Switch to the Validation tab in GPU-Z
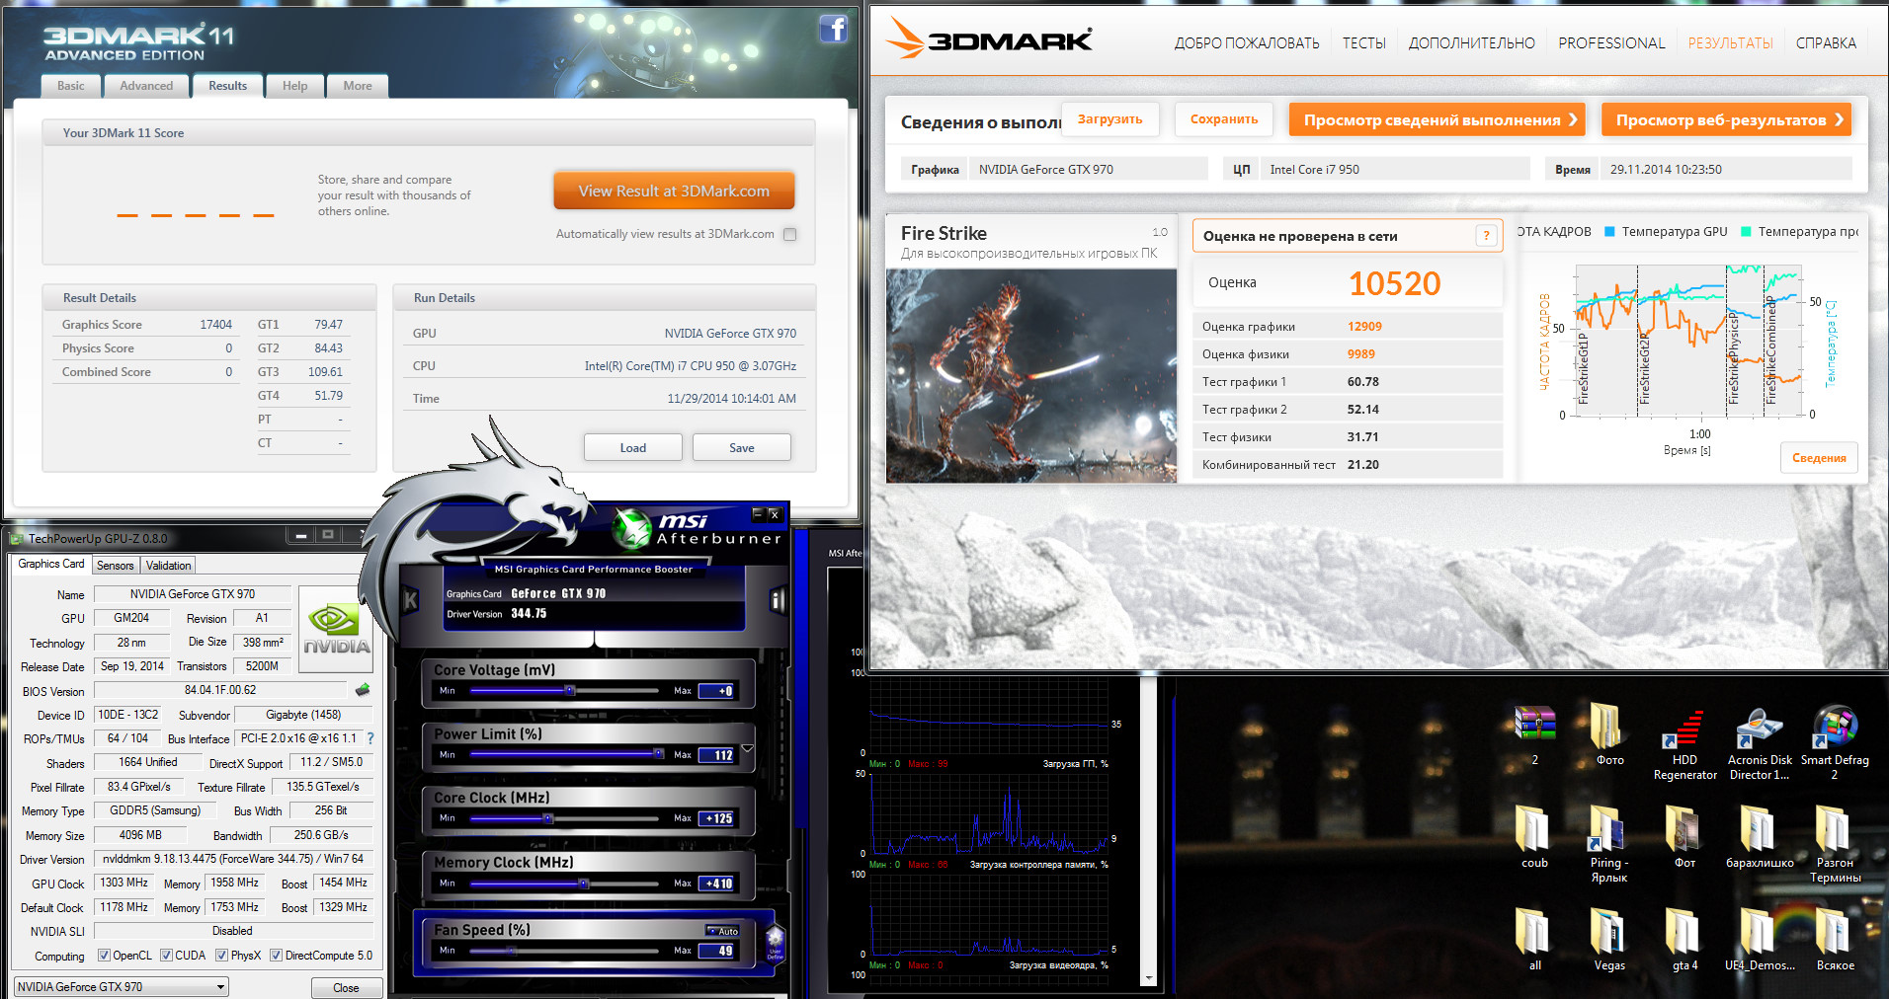This screenshot has width=1889, height=999. point(169,566)
